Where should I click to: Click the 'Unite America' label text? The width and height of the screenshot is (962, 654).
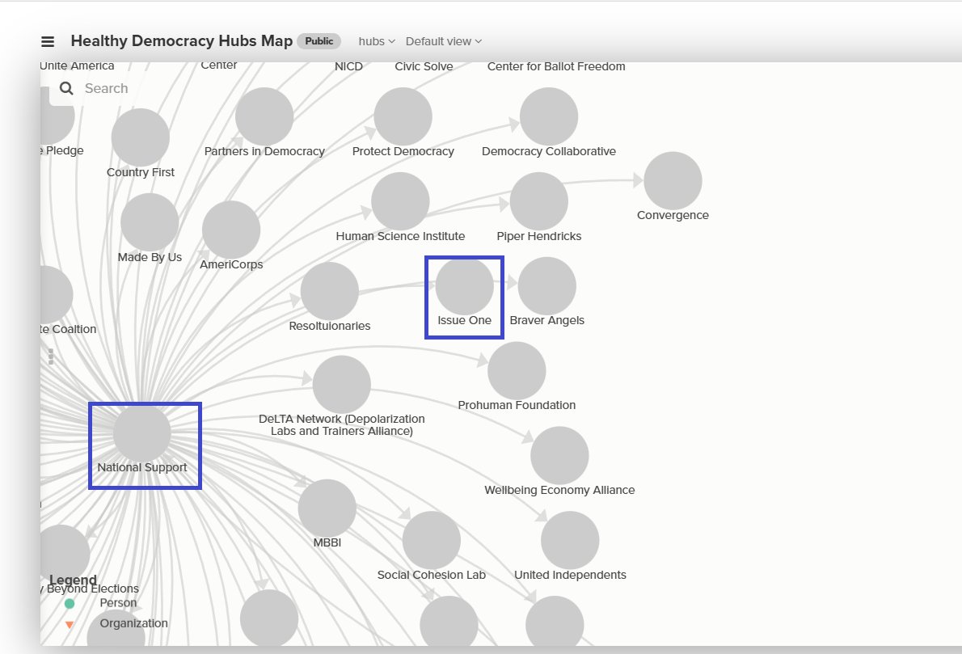[78, 65]
